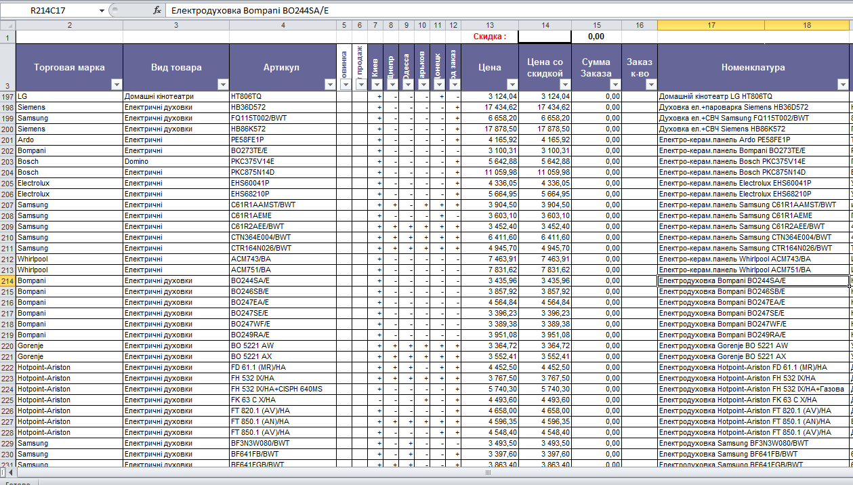Select cell Електродуховка Bompani BO246SB/E
Image resolution: width=853 pixels, height=485 pixels.
(x=753, y=291)
